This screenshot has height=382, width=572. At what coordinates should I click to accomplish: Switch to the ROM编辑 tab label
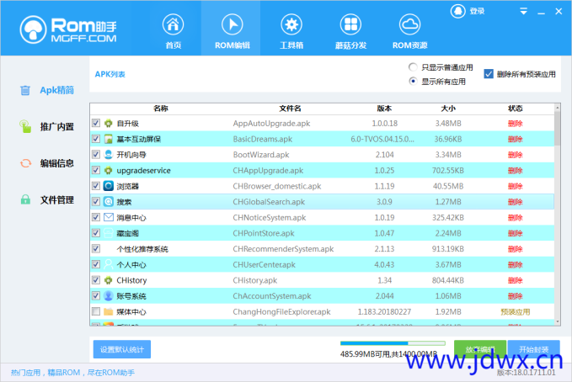click(x=233, y=45)
